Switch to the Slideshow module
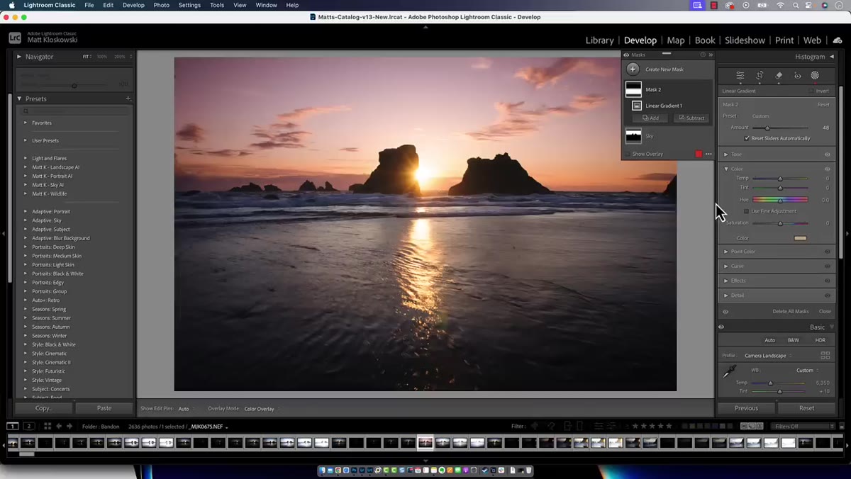 [x=745, y=40]
